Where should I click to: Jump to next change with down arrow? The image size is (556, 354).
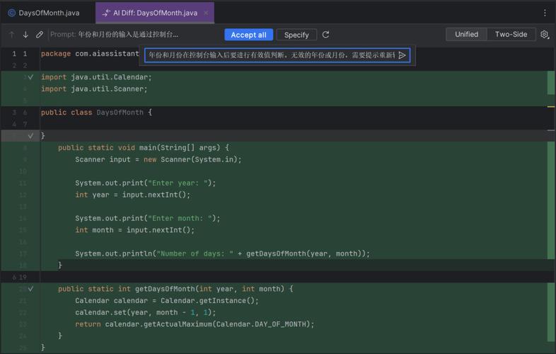pos(25,35)
